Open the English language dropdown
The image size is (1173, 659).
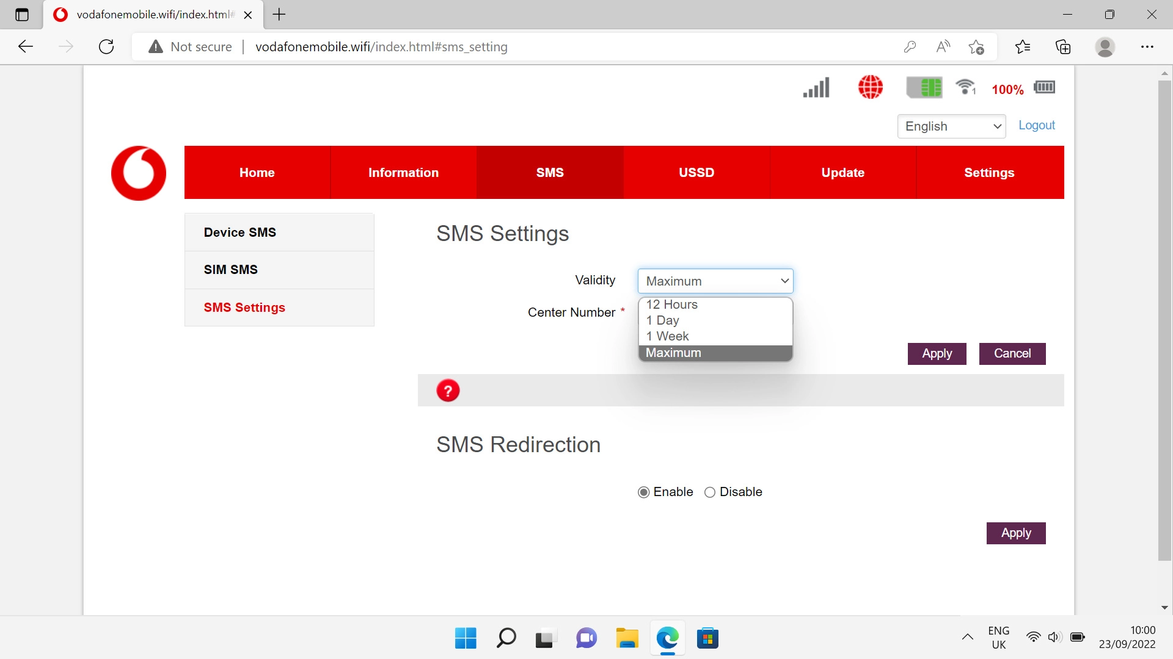tap(951, 126)
